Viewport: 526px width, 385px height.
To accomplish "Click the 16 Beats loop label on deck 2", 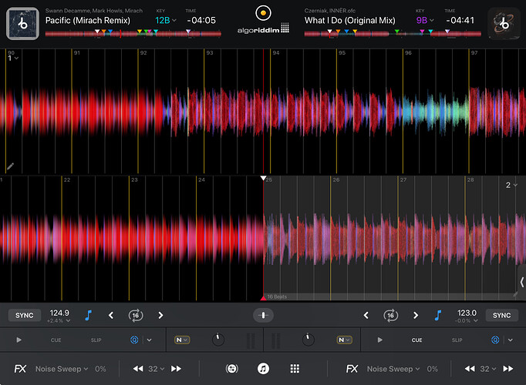I will [277, 296].
